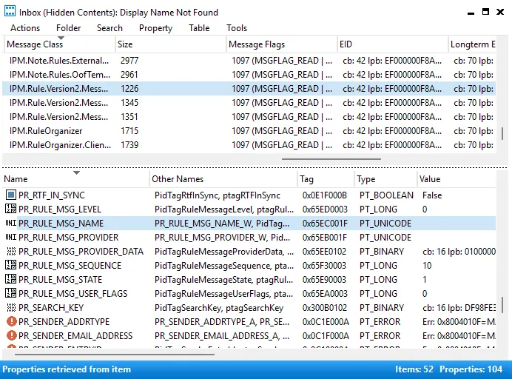This screenshot has width=512, height=379.
Task: Select the IPM.RuleOrganizer row sized 1715
Action: 249,131
